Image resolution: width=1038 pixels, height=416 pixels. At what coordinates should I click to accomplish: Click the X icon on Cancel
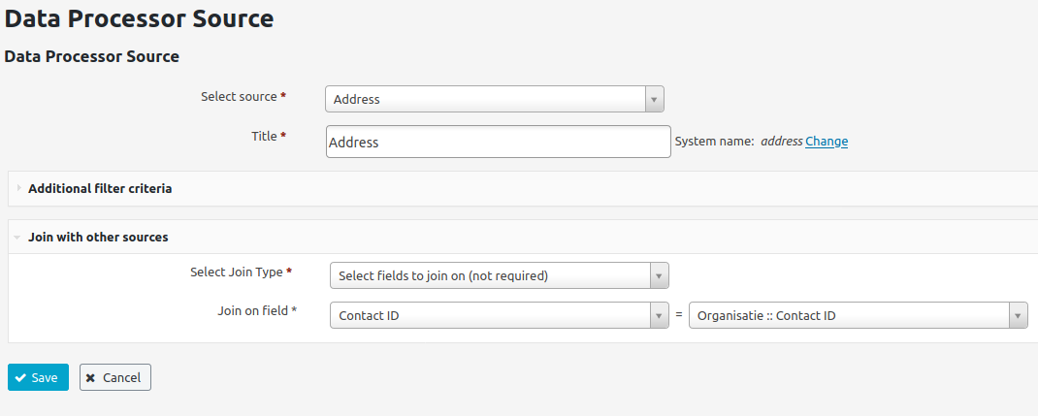coord(90,377)
